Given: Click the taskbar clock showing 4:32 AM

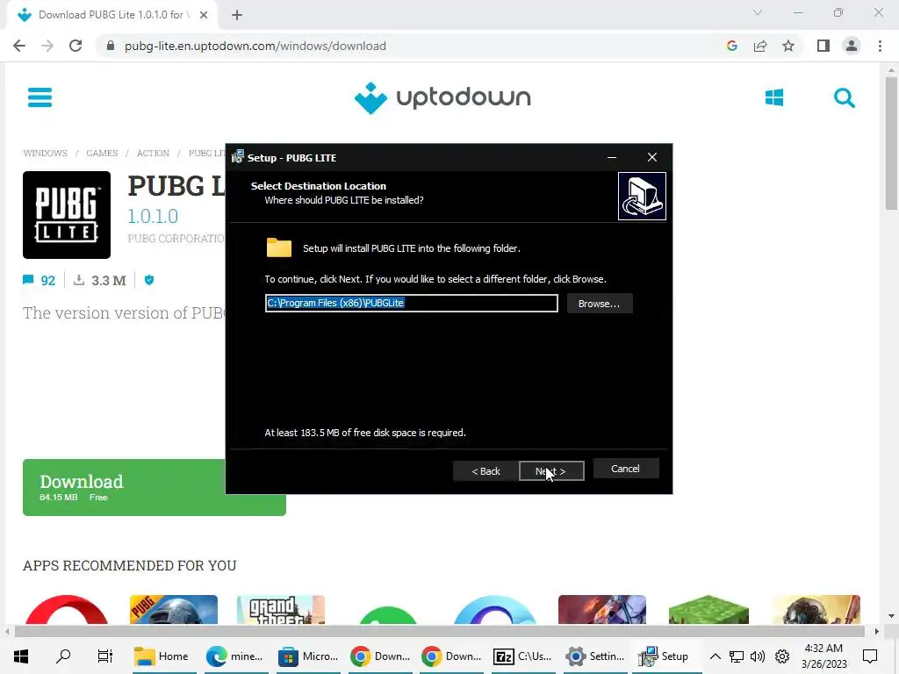Looking at the screenshot, I should tap(823, 656).
